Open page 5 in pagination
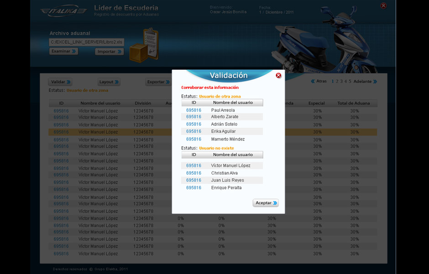This screenshot has height=274, width=429. [350, 82]
